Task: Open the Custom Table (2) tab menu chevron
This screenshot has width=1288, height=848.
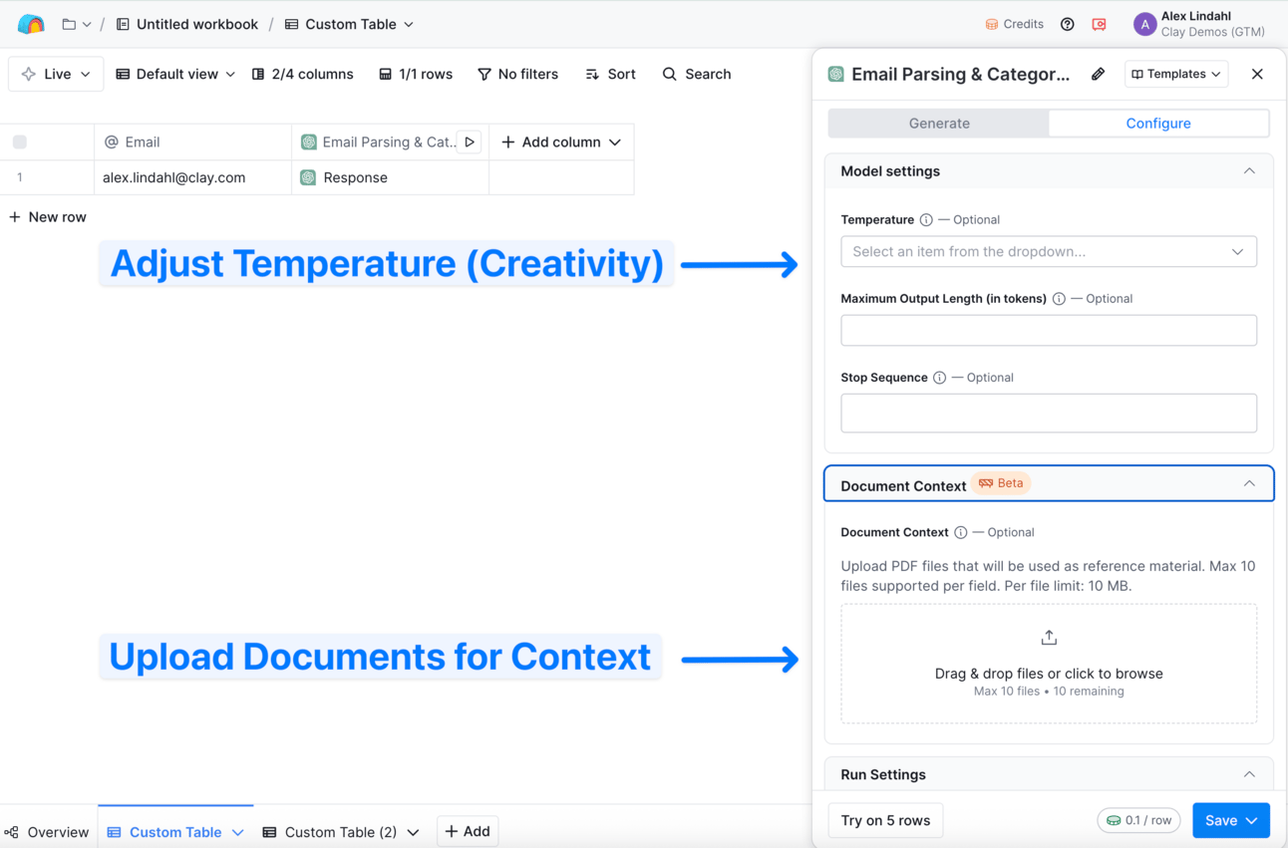Action: tap(414, 832)
